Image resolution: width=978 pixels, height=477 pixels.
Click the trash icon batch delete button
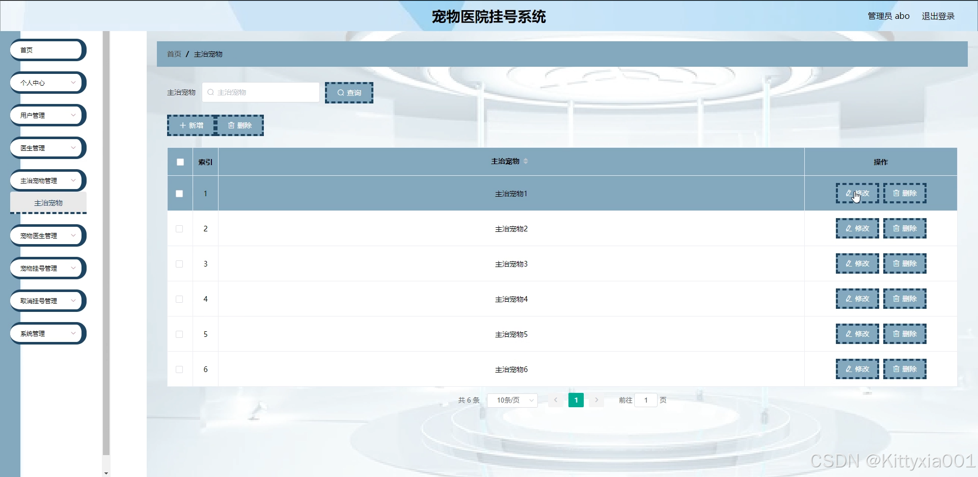tap(240, 125)
